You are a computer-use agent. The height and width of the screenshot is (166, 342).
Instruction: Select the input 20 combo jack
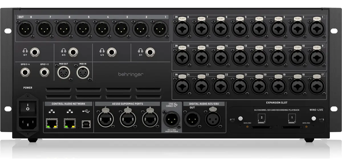(x=259, y=86)
